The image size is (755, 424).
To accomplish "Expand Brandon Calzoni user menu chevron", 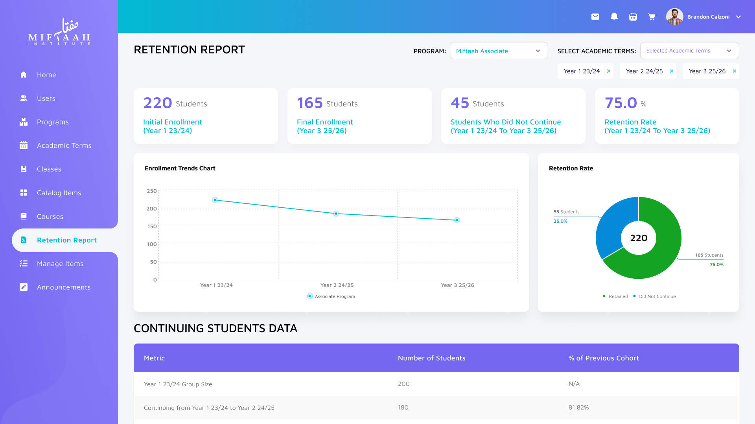I will point(738,17).
